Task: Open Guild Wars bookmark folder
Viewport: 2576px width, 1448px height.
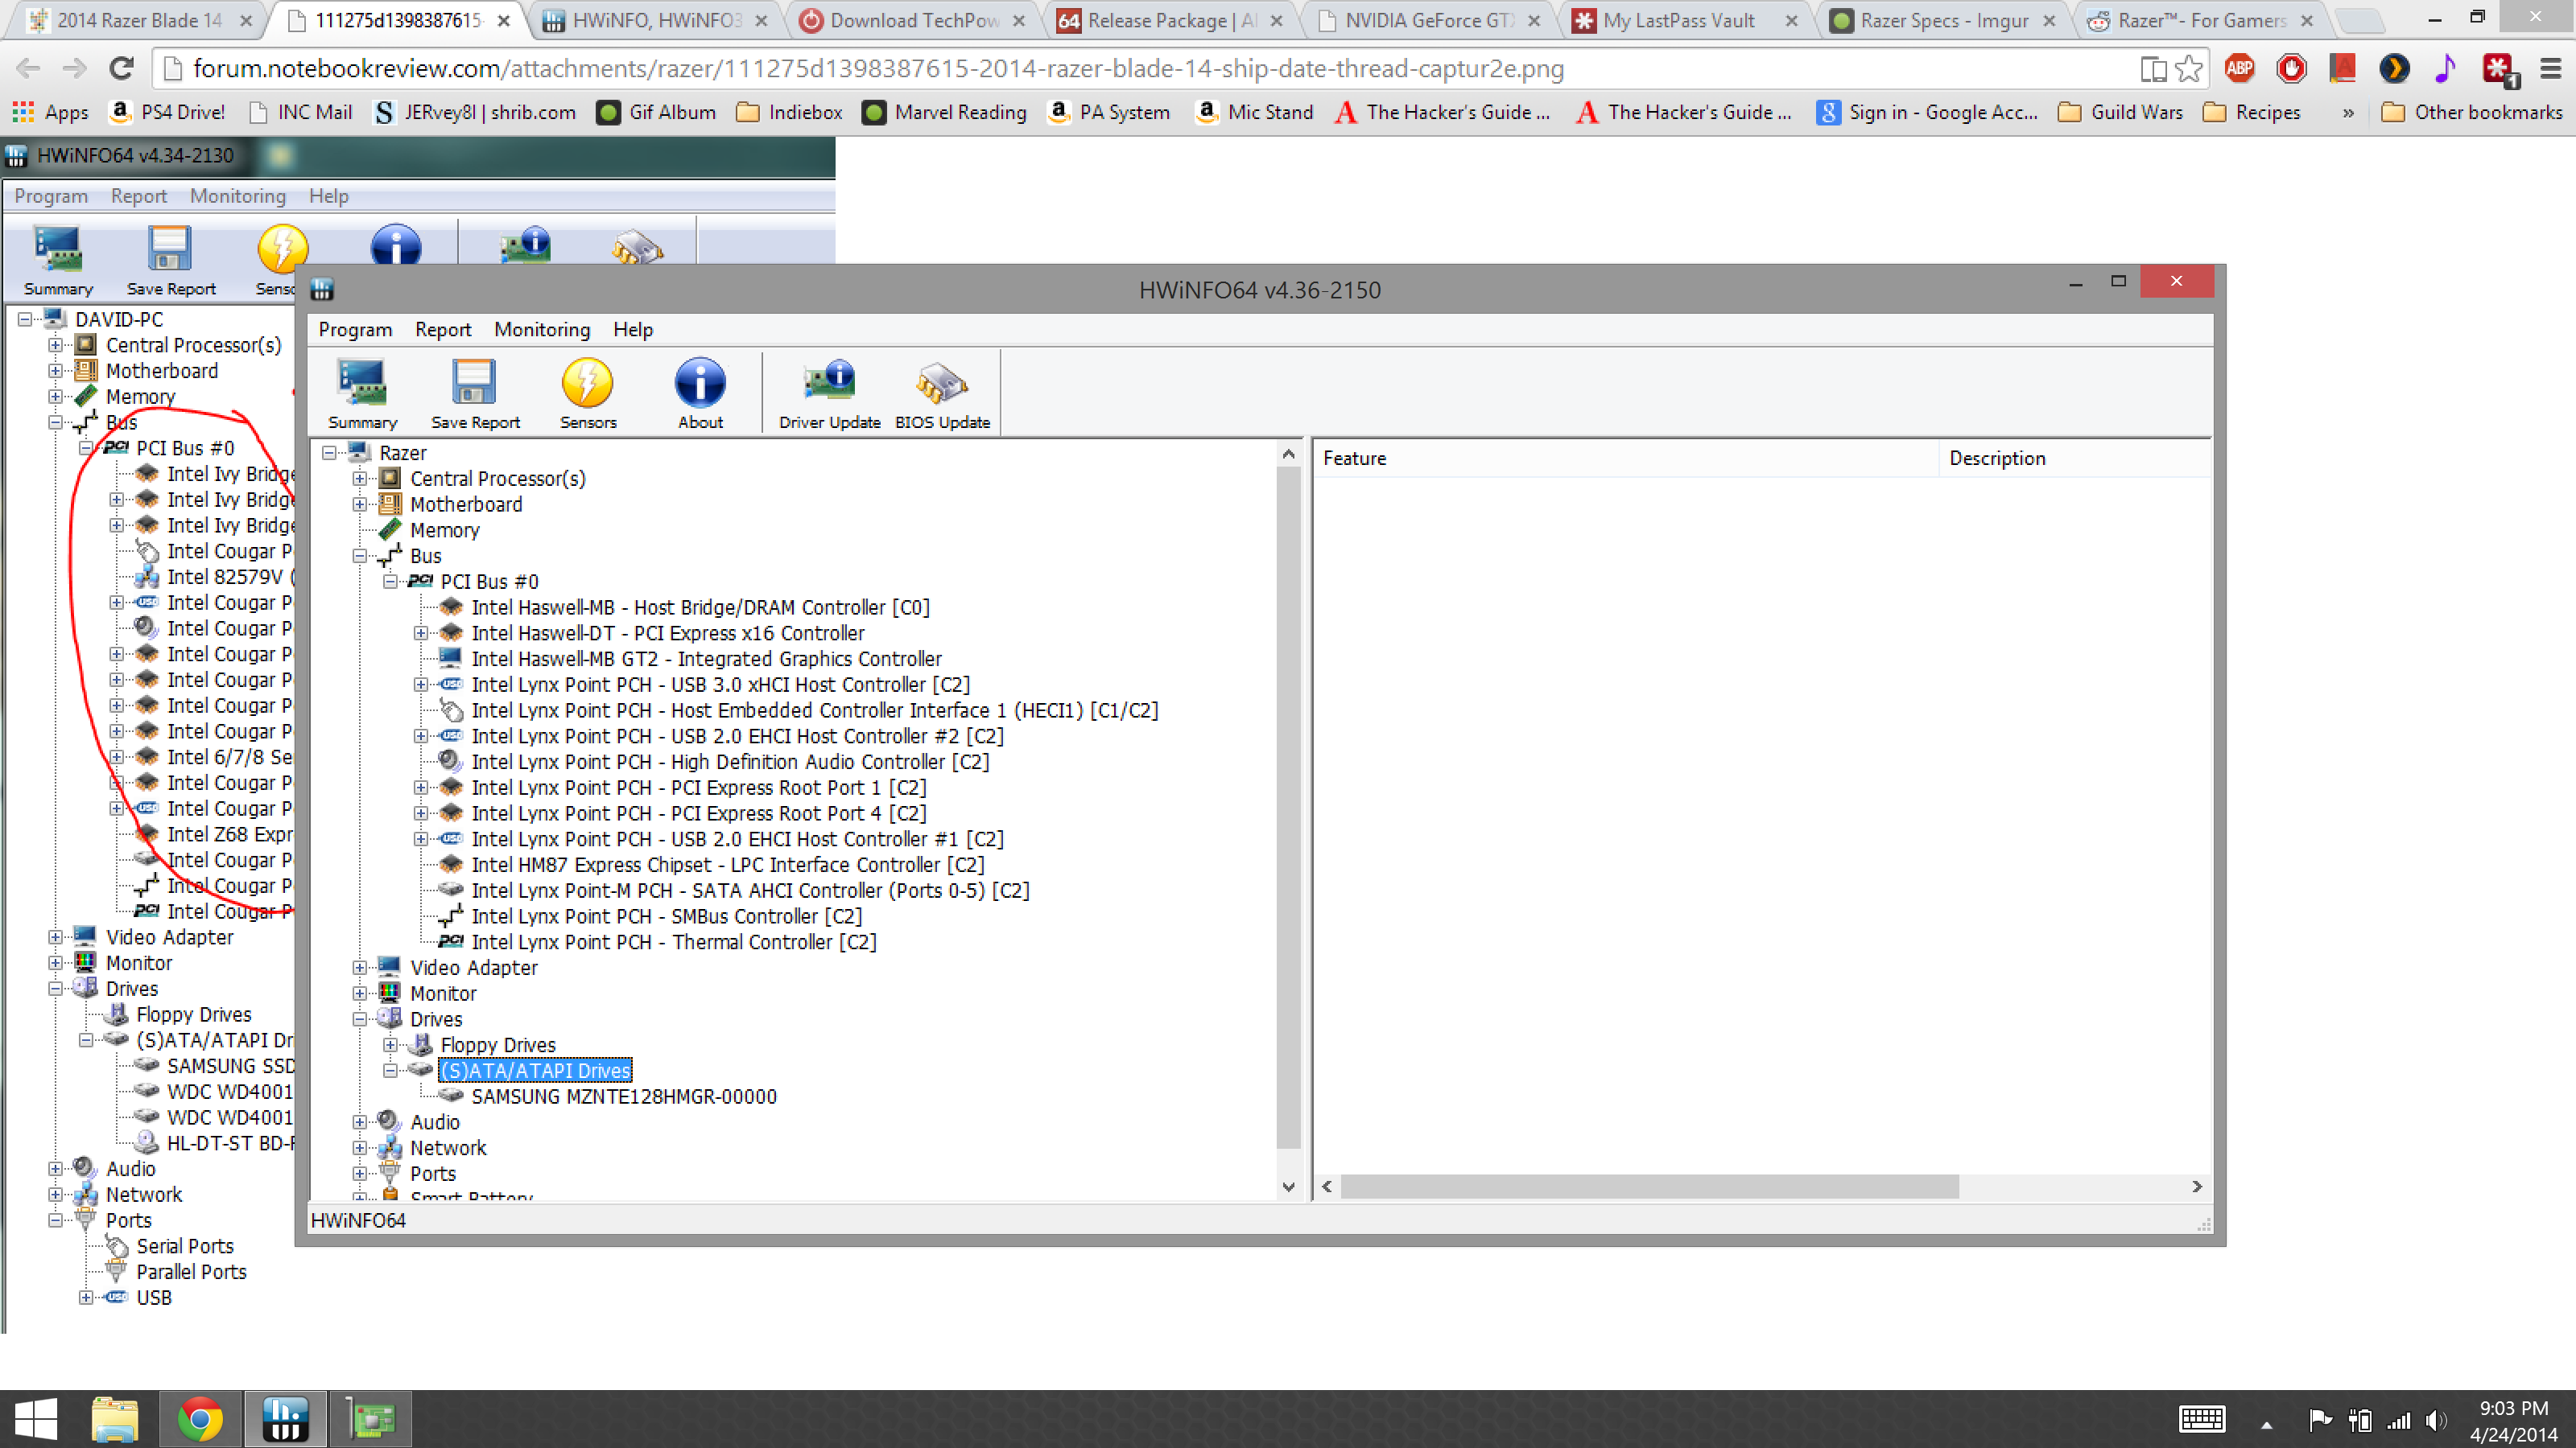Action: click(x=2120, y=112)
